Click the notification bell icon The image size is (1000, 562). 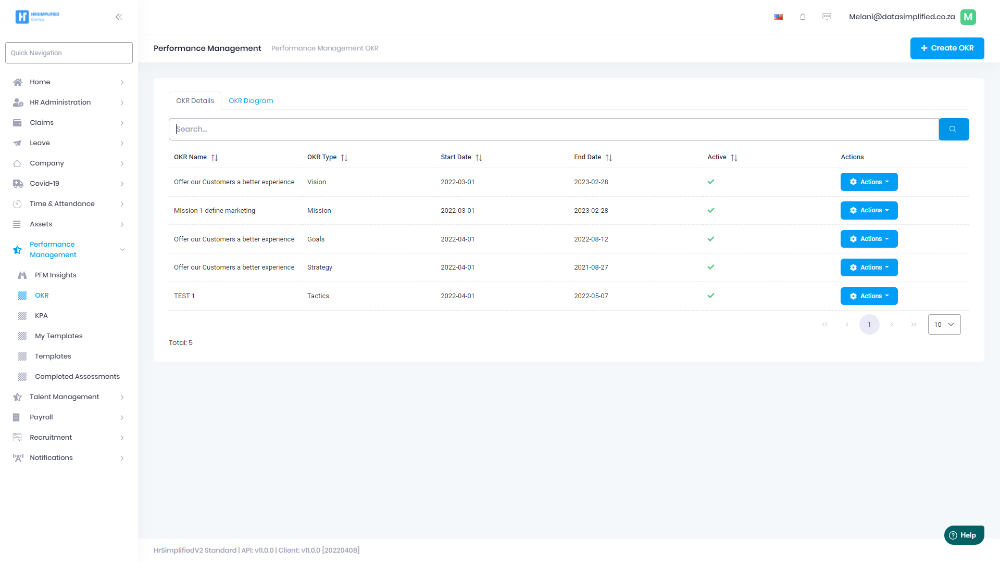(x=803, y=17)
